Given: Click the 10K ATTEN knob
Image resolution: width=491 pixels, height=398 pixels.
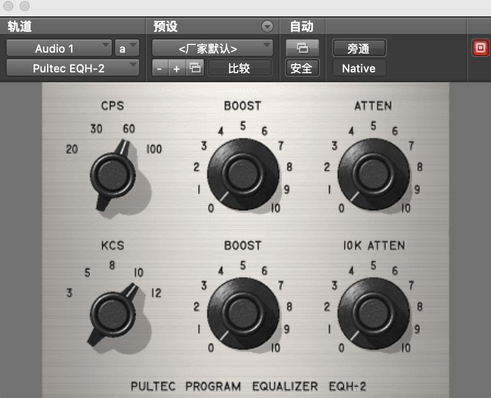Looking at the screenshot, I should pos(374,314).
